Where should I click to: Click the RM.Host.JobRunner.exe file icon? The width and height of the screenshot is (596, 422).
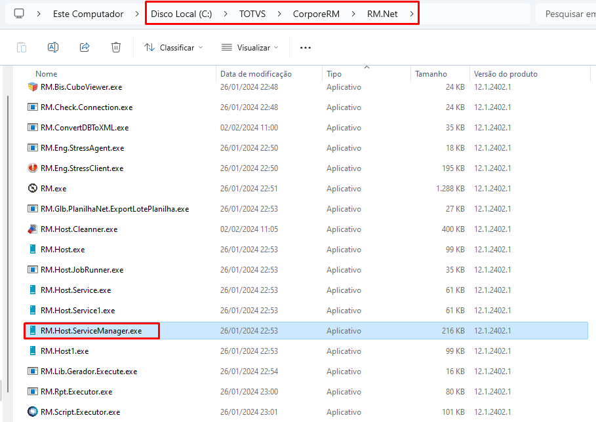(33, 270)
